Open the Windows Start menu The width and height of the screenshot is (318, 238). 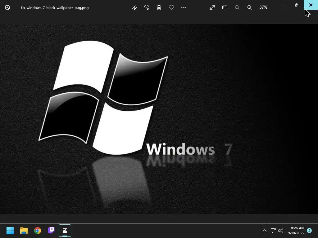coord(10,231)
